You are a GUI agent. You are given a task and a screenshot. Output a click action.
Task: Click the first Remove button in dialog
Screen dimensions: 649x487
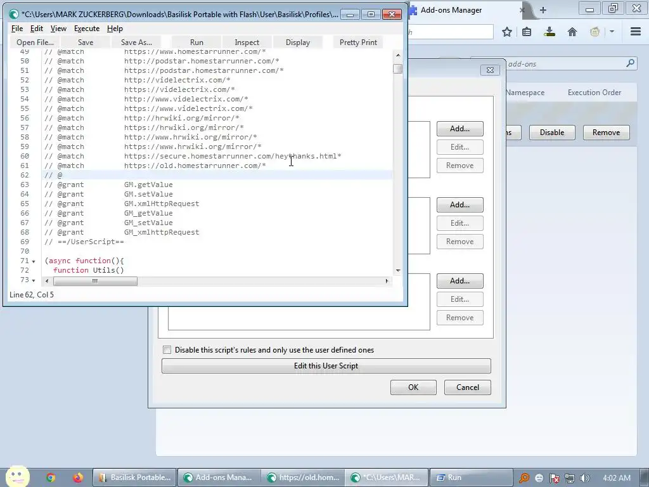[x=460, y=166]
